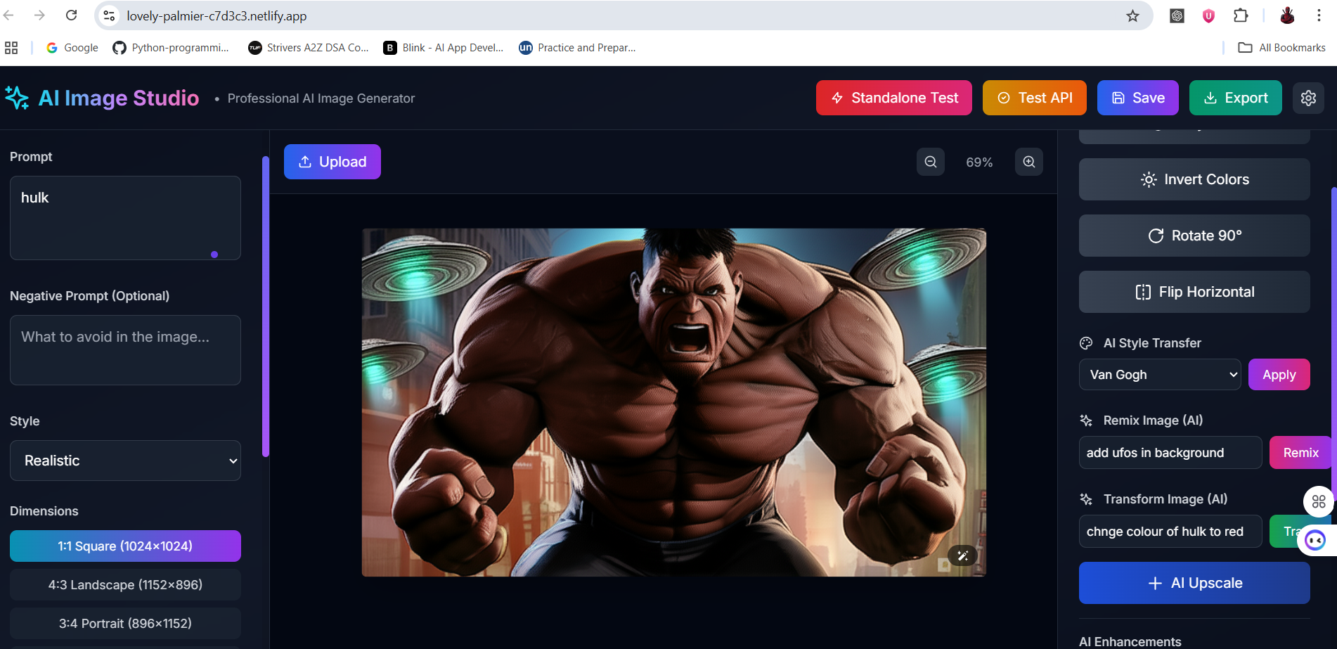Image resolution: width=1337 pixels, height=649 pixels.
Task: Open the settings gear in header
Action: [1308, 98]
